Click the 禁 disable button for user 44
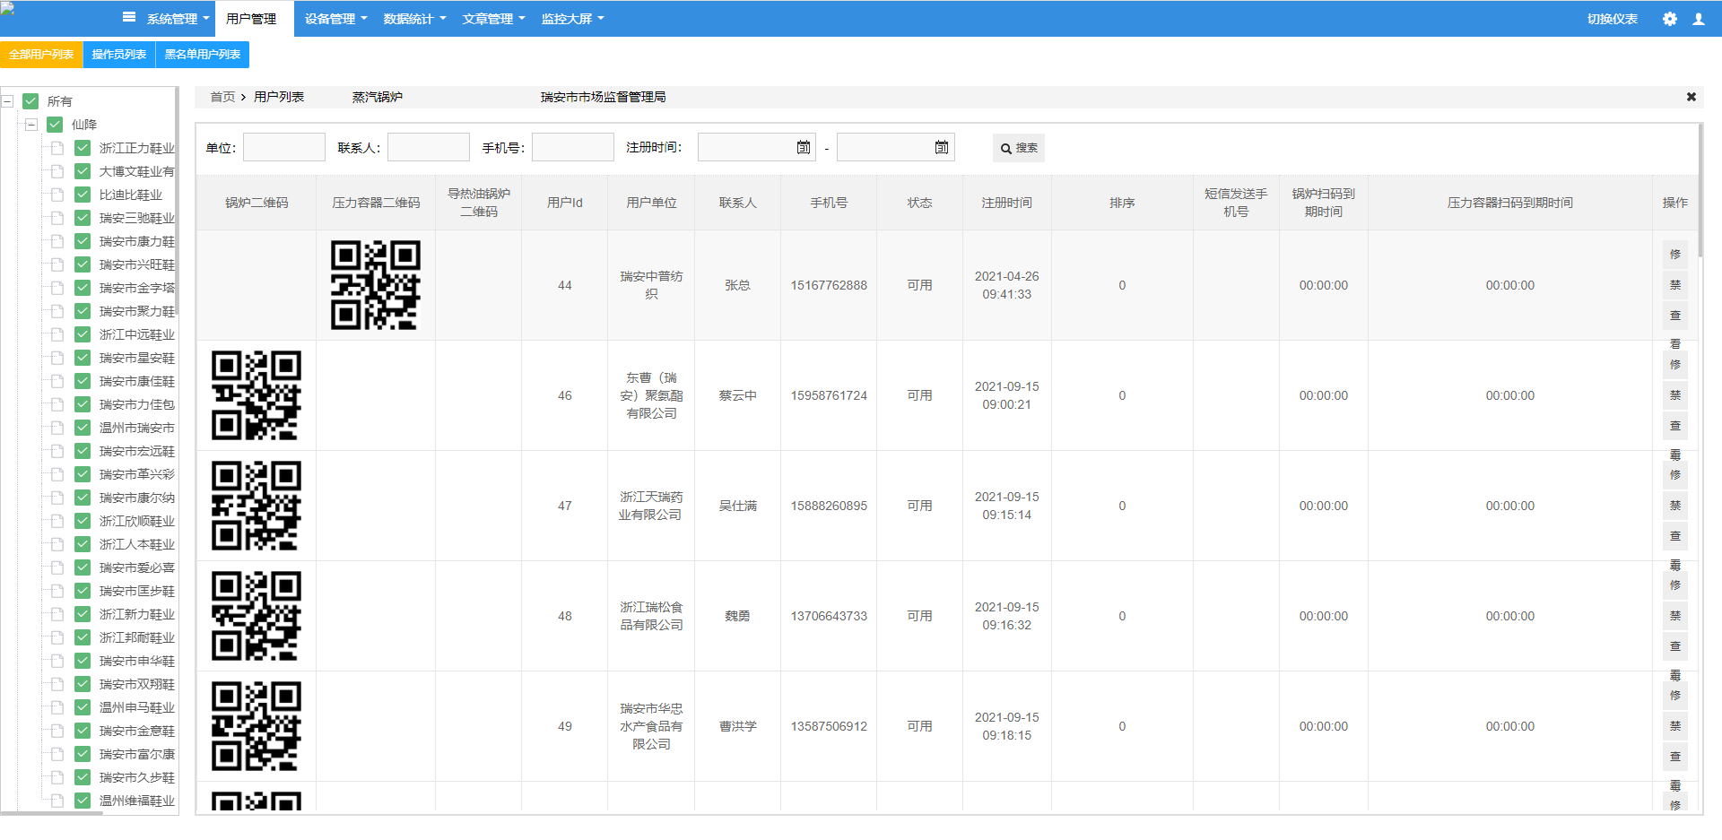Viewport: 1722px width, 840px height. 1674,285
